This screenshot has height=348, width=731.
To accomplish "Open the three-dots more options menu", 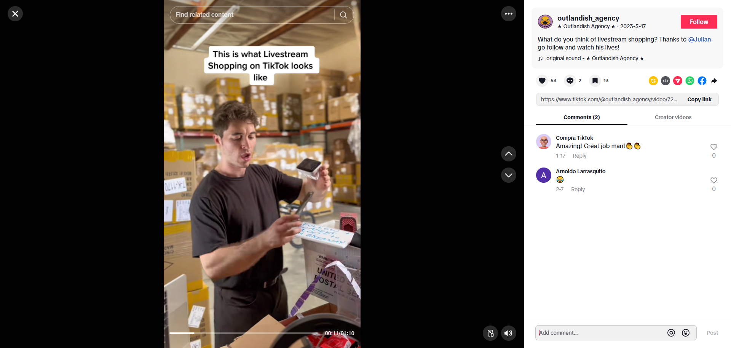I will [509, 14].
